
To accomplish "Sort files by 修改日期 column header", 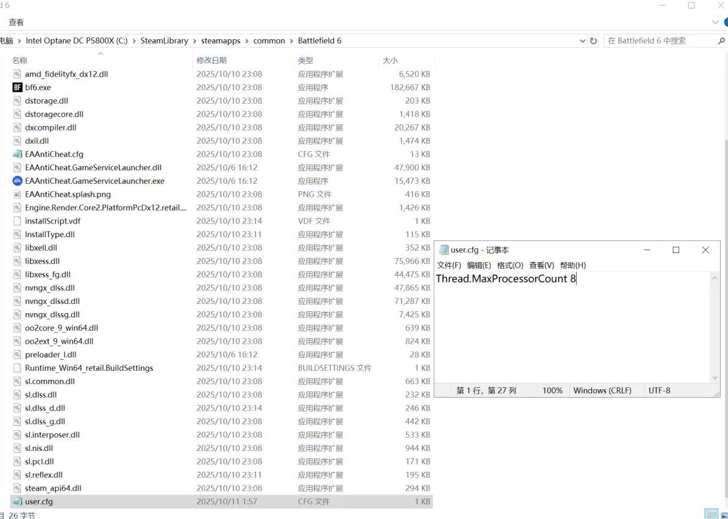I will coord(211,60).
